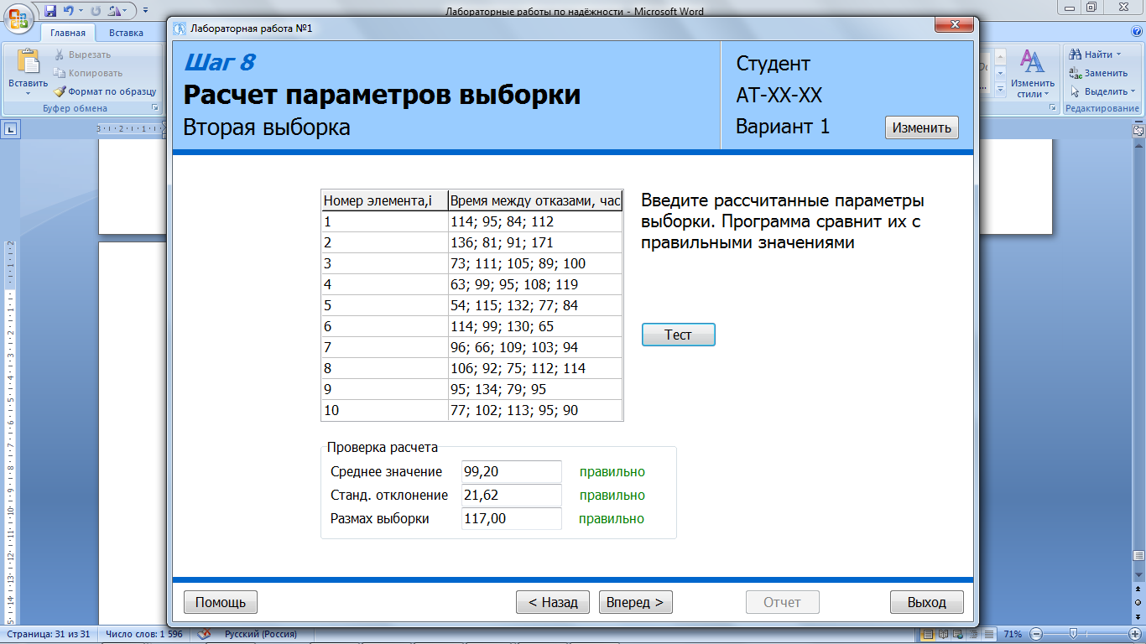Switch to web layout view
The height and width of the screenshot is (644, 1146).
958,634
